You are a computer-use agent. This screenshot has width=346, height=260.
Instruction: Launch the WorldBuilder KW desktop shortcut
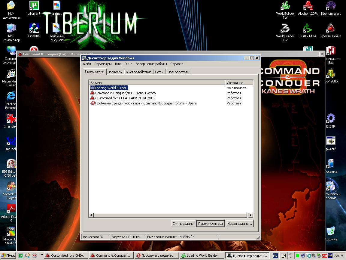[285, 32]
